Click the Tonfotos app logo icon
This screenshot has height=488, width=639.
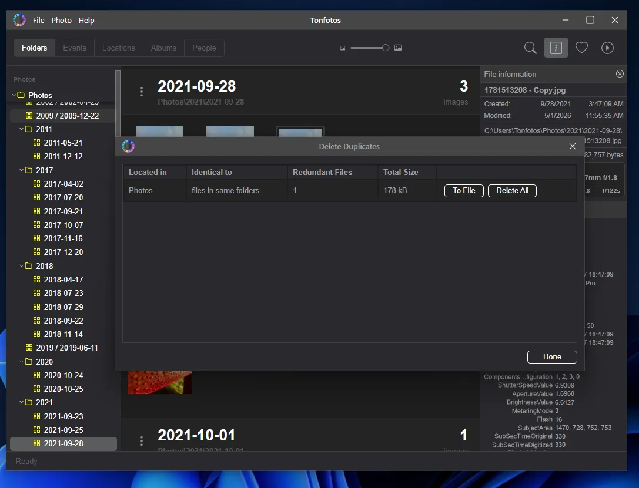click(x=19, y=20)
